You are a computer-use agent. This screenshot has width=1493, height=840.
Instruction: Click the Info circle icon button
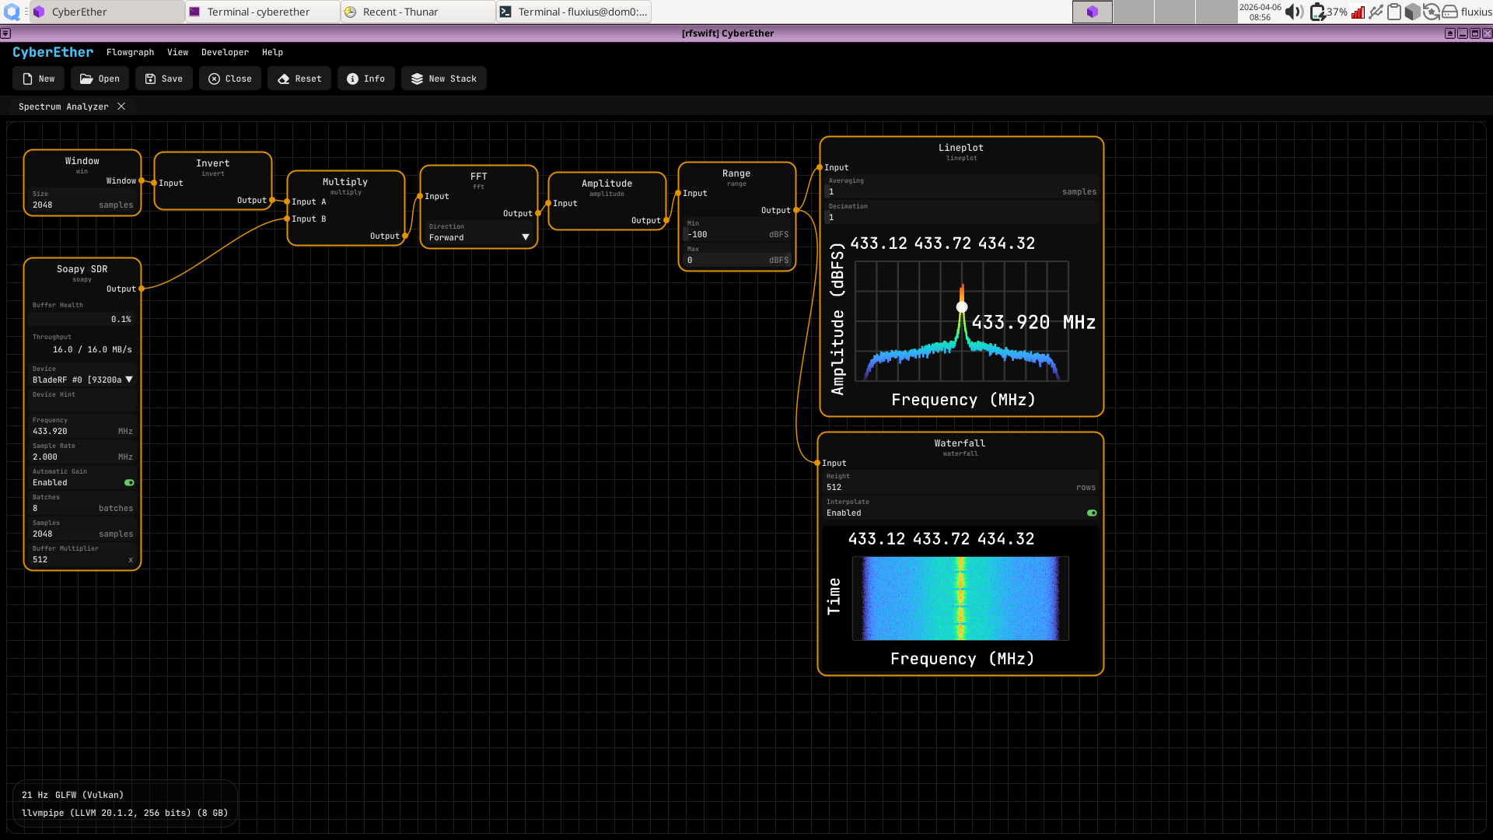pos(352,79)
